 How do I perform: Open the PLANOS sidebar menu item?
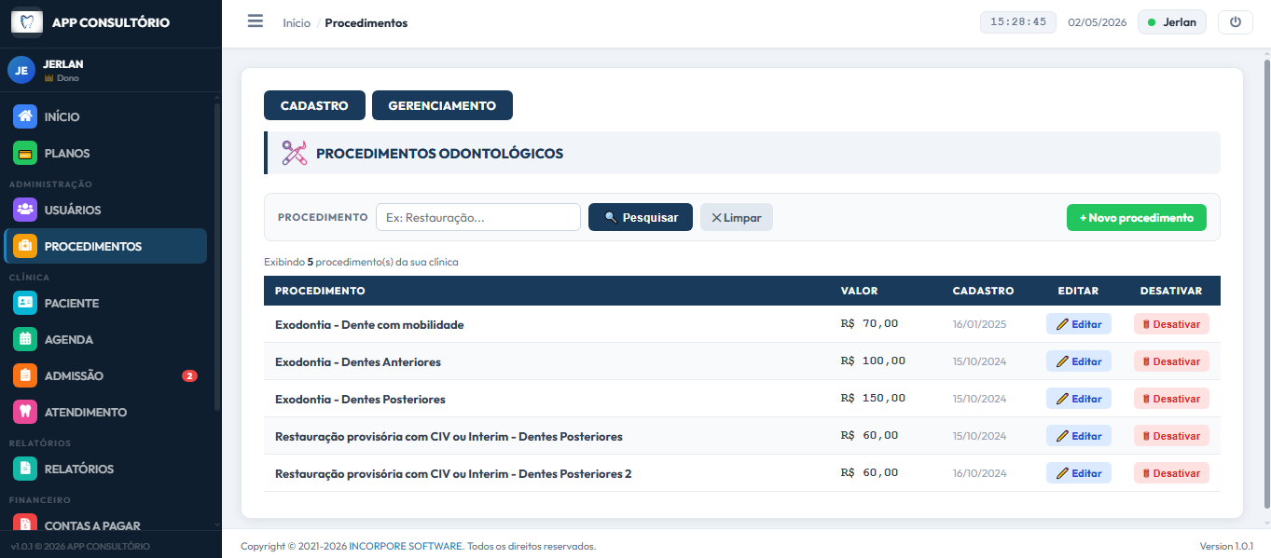tap(106, 153)
